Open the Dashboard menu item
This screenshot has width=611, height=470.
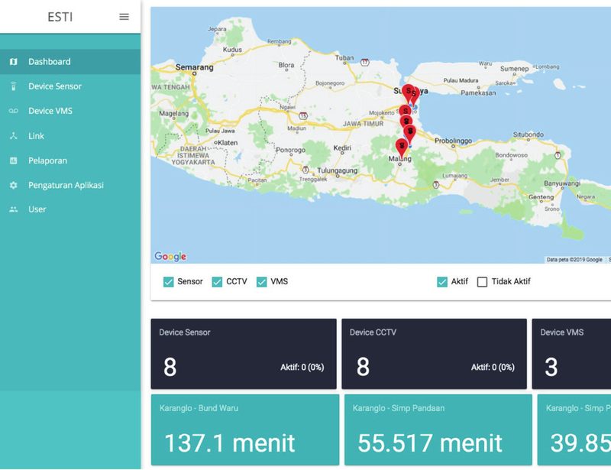point(70,62)
